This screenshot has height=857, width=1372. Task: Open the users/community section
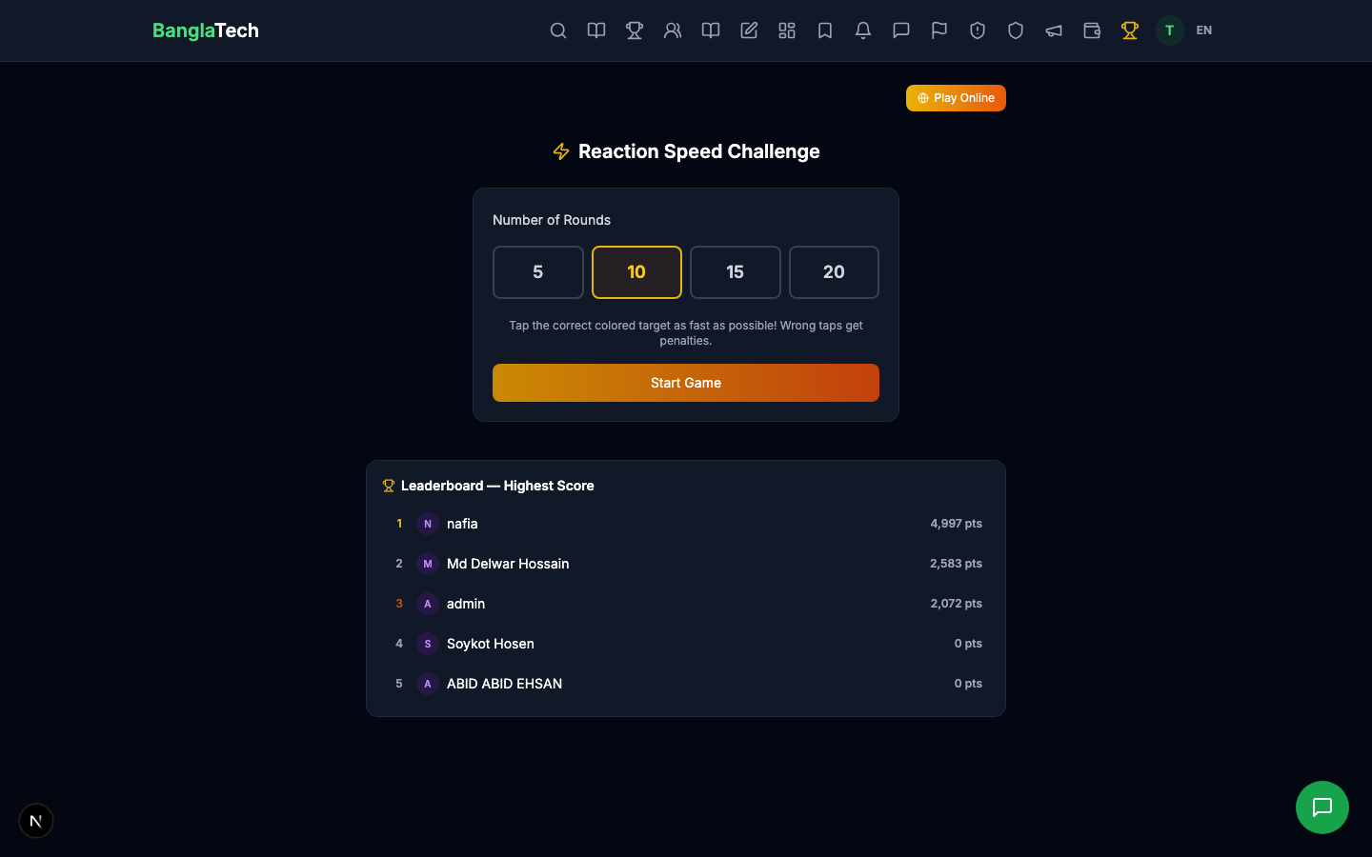(673, 30)
